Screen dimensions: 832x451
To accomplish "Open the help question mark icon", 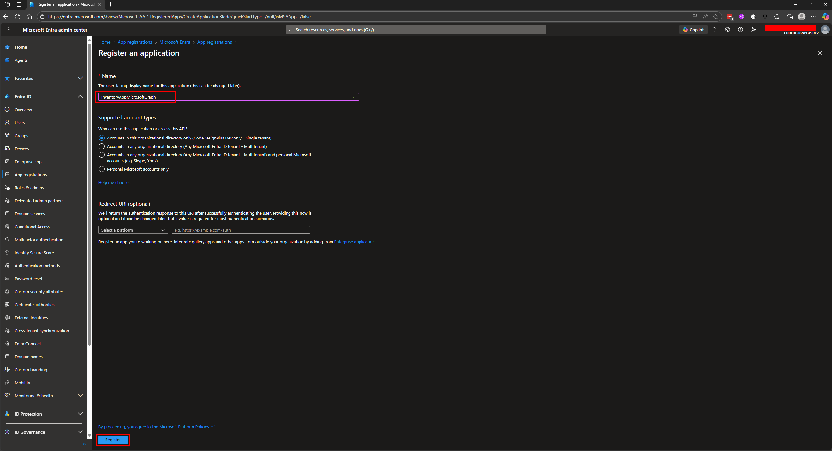I will click(740, 30).
